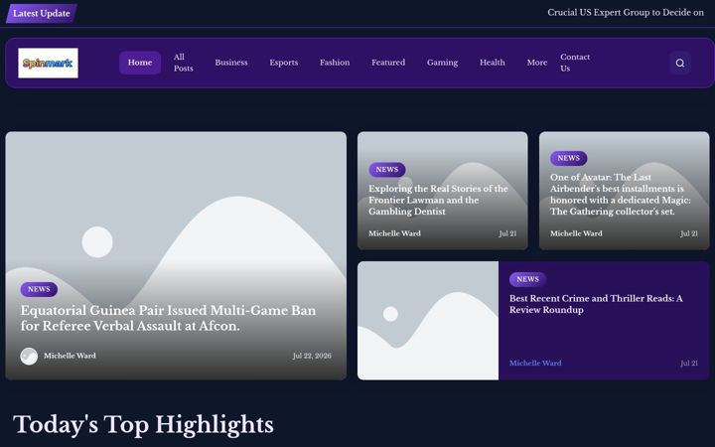Click the Today's Top Highlights heading
The width and height of the screenshot is (715, 447).
click(x=143, y=425)
